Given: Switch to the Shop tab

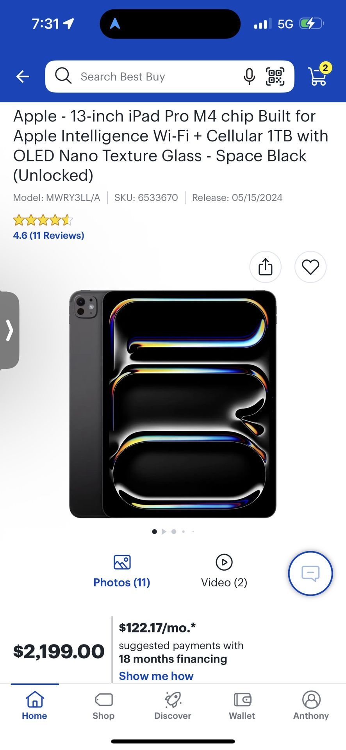Looking at the screenshot, I should click(x=103, y=705).
